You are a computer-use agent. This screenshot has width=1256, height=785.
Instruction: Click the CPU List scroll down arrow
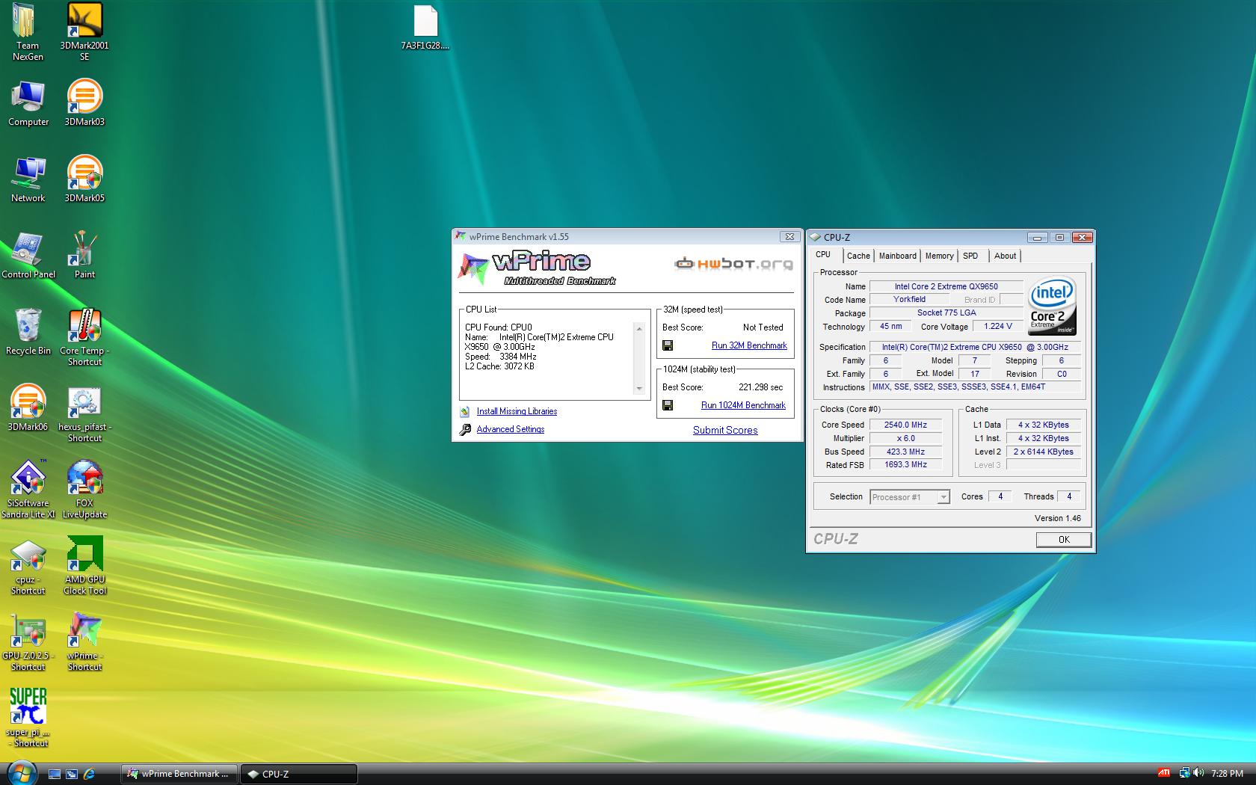click(x=639, y=389)
